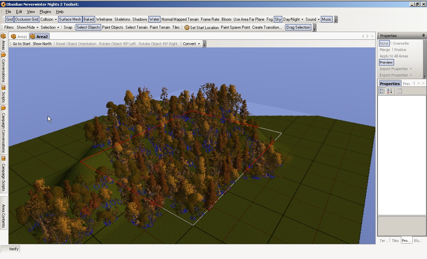Open the Conversations sidebar panel icon
The image size is (427, 259).
[x=3, y=55]
